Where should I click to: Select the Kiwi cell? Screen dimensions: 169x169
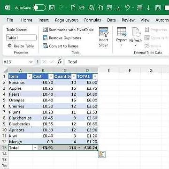20,136
